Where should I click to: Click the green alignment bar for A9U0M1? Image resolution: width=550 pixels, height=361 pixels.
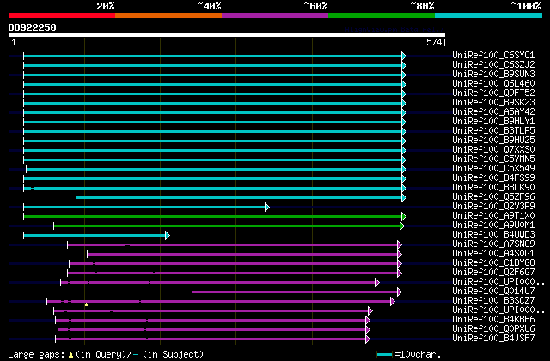point(229,226)
